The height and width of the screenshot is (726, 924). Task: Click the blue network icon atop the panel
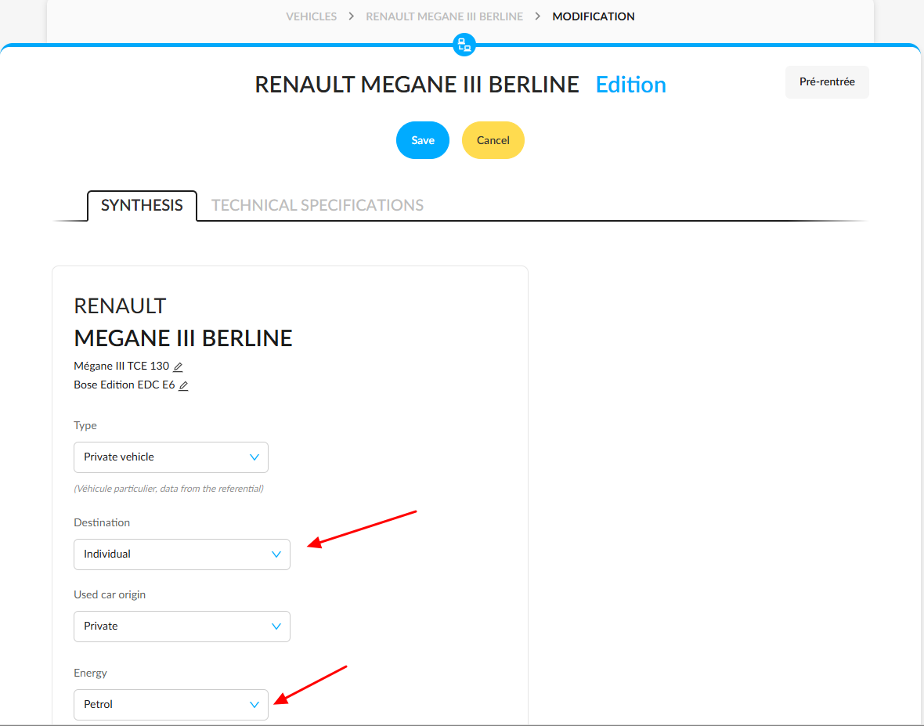(x=464, y=45)
